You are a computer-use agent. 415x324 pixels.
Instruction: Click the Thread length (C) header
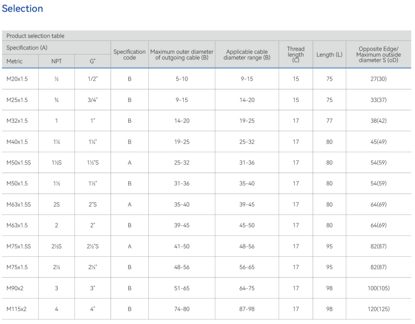click(296, 55)
